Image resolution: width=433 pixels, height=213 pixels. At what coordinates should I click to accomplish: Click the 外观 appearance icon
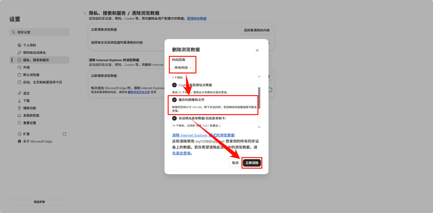tap(20, 67)
